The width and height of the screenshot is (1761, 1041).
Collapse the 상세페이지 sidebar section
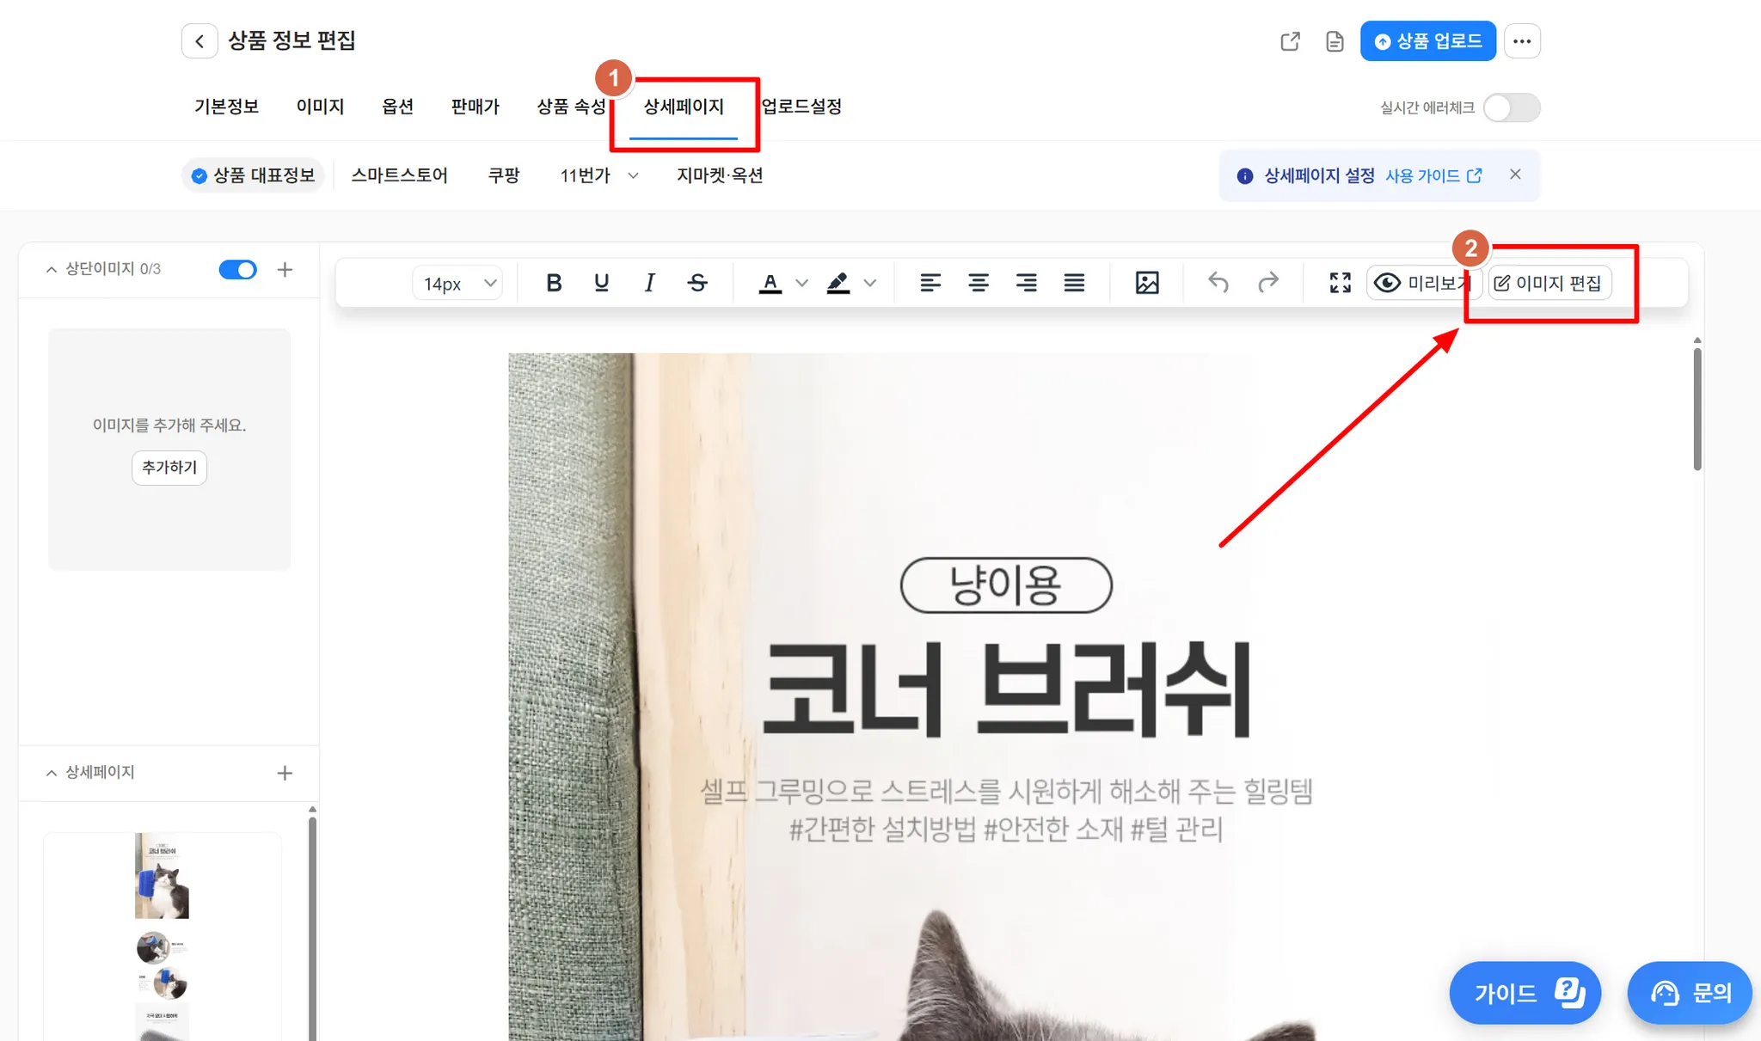(52, 773)
